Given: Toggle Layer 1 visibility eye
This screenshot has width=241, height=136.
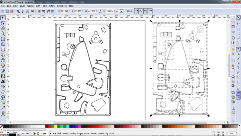Looking at the screenshot, I should click(x=34, y=133).
